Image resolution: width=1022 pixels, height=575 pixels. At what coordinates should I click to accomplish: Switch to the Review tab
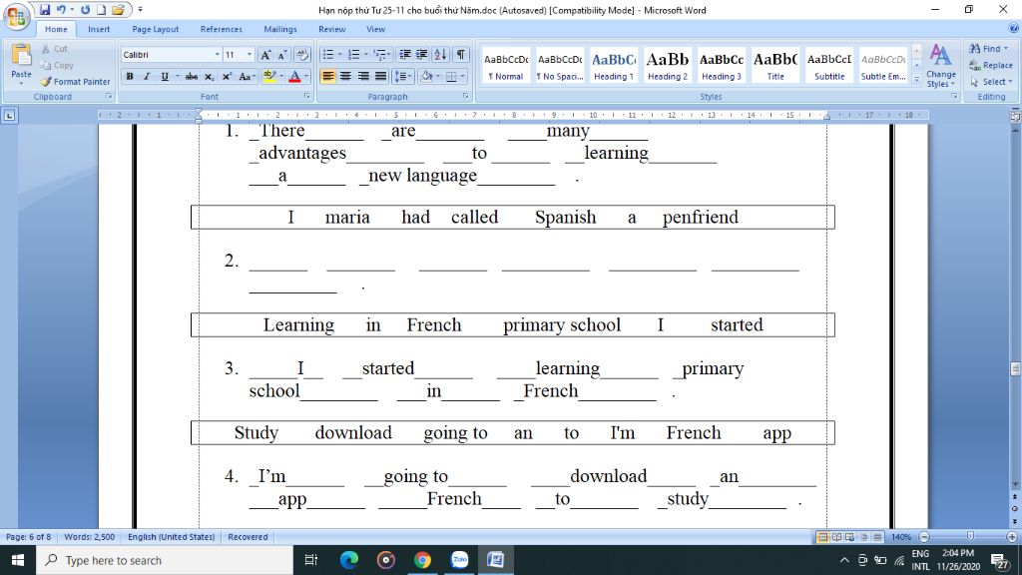331,29
